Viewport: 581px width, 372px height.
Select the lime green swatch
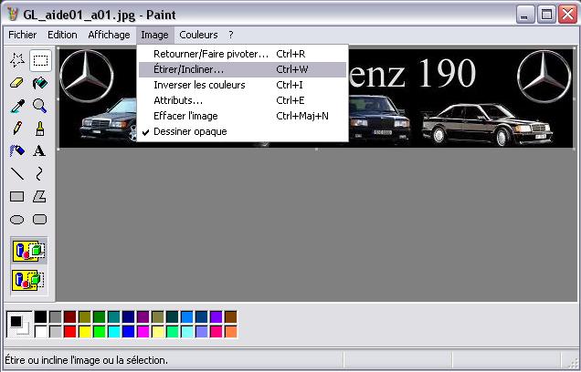pos(100,332)
